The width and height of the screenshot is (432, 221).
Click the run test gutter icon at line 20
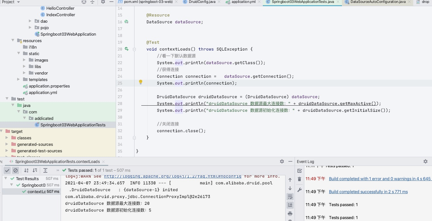coord(126,49)
